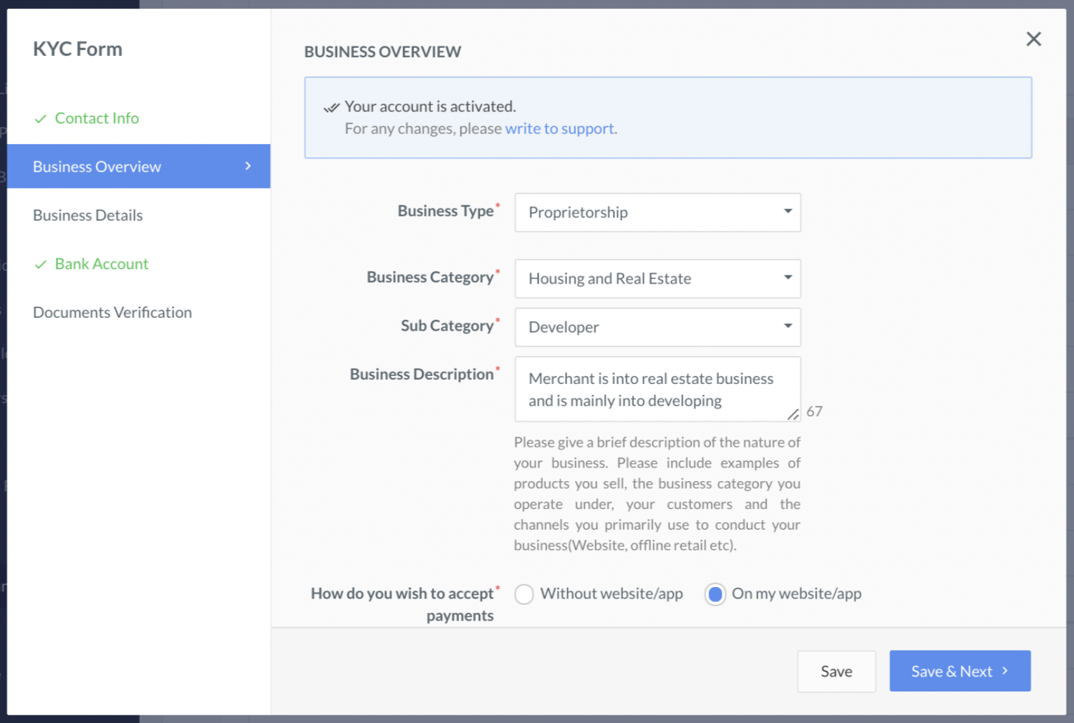This screenshot has height=723, width=1074.
Task: Select the Business Overview section
Action: [x=139, y=166]
